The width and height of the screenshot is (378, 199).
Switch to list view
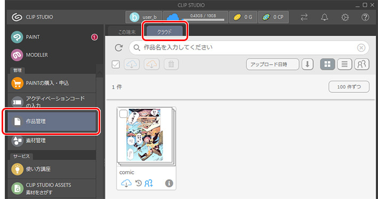pyautogui.click(x=344, y=65)
